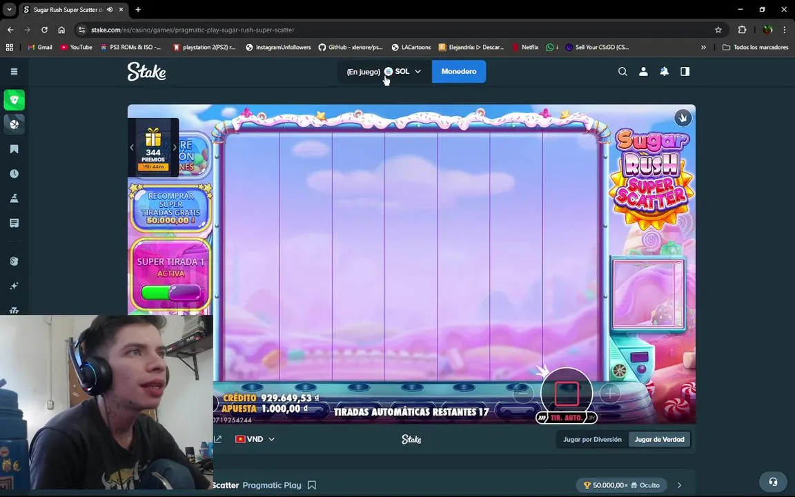This screenshot has height=497, width=795.
Task: Open the user profile icon
Action: coord(643,72)
